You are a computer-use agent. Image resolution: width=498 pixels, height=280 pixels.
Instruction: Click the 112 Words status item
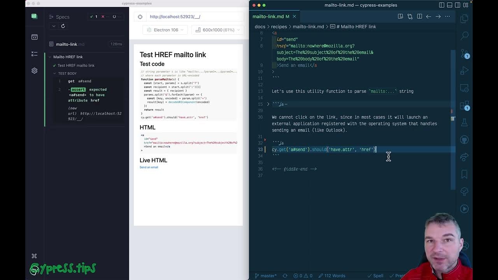(x=332, y=276)
